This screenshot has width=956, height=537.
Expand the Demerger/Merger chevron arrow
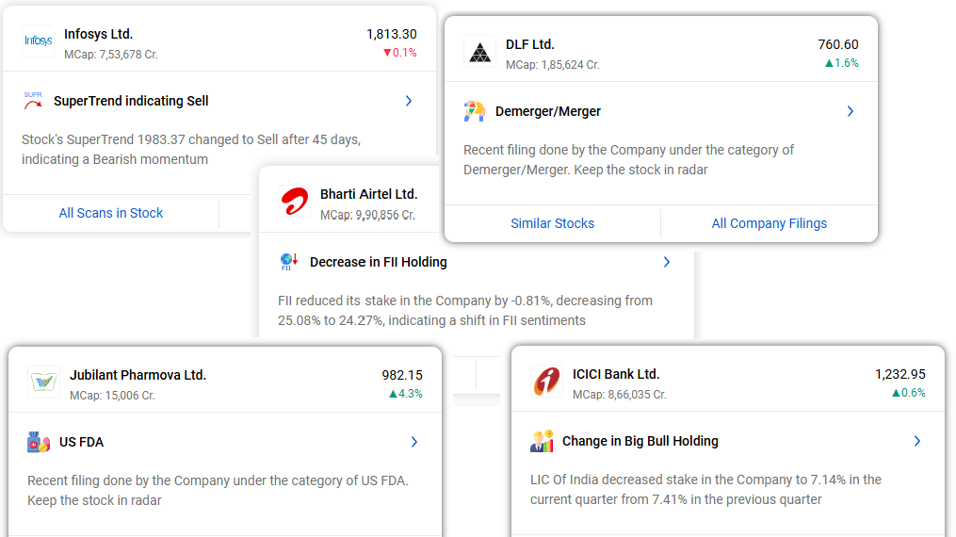(x=850, y=111)
